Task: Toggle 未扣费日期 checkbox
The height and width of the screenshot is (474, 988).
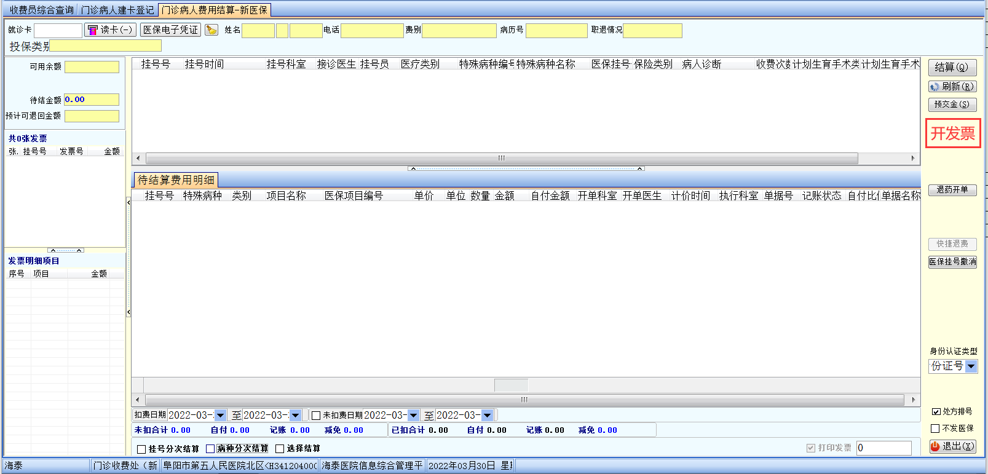Action: pos(316,416)
